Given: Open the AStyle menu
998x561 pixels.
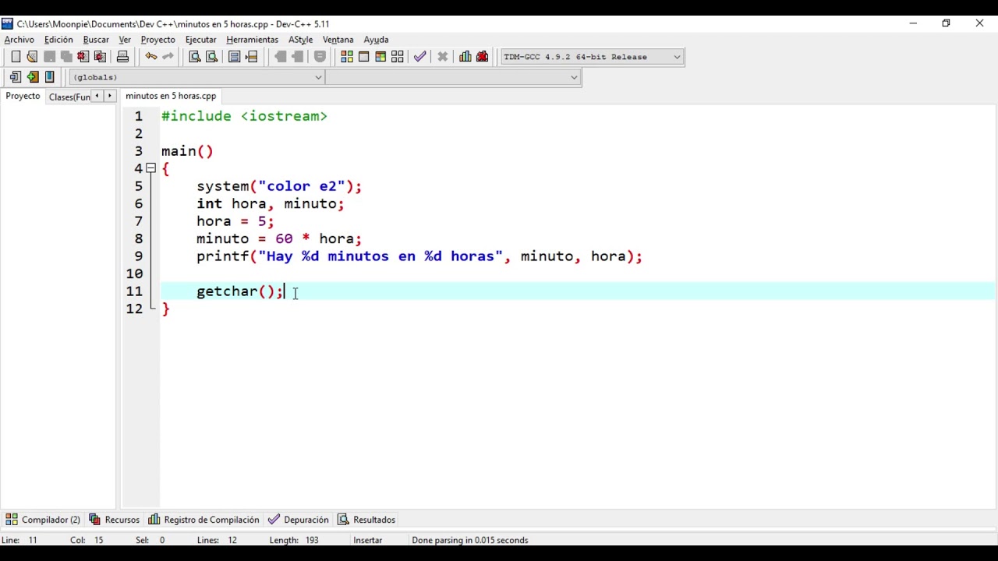Looking at the screenshot, I should coord(300,40).
